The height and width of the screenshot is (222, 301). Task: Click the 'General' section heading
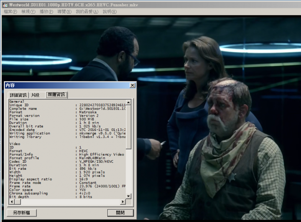[x=17, y=102]
